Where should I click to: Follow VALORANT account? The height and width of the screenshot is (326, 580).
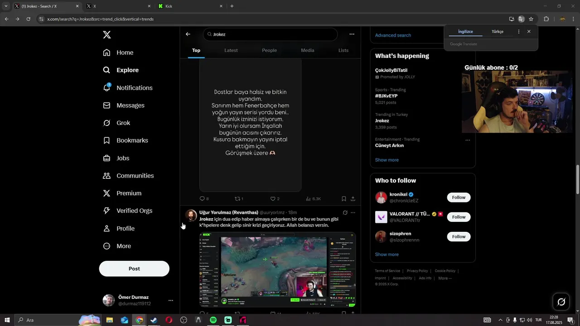pyautogui.click(x=459, y=217)
